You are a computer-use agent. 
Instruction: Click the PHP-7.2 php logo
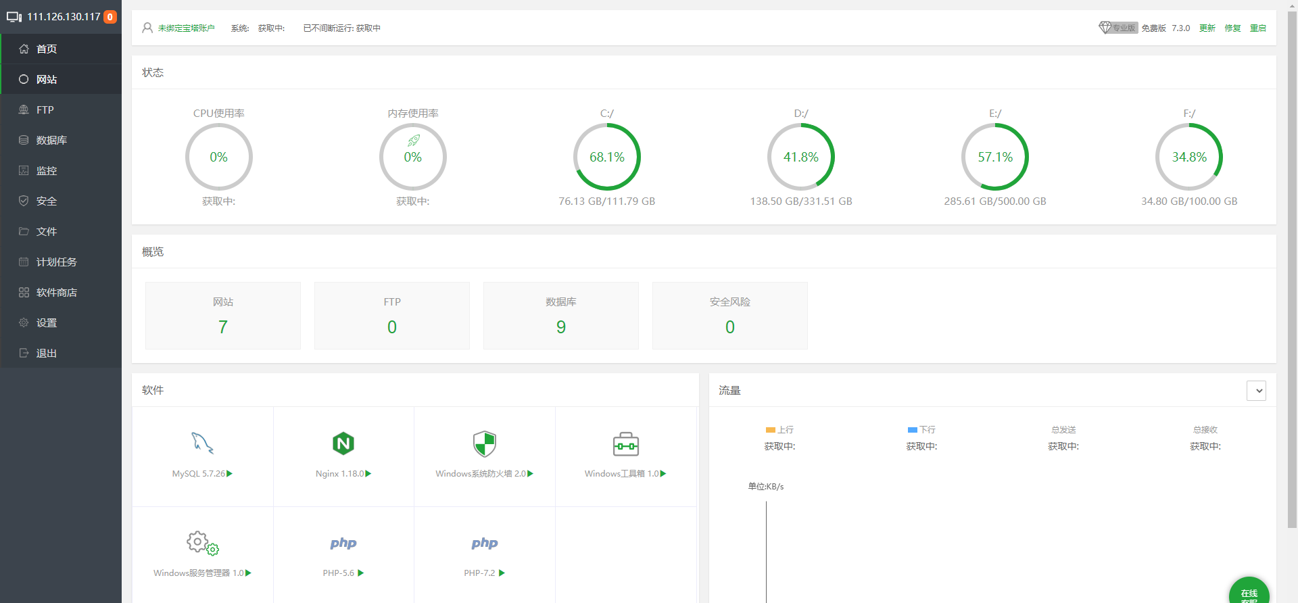[x=485, y=543]
